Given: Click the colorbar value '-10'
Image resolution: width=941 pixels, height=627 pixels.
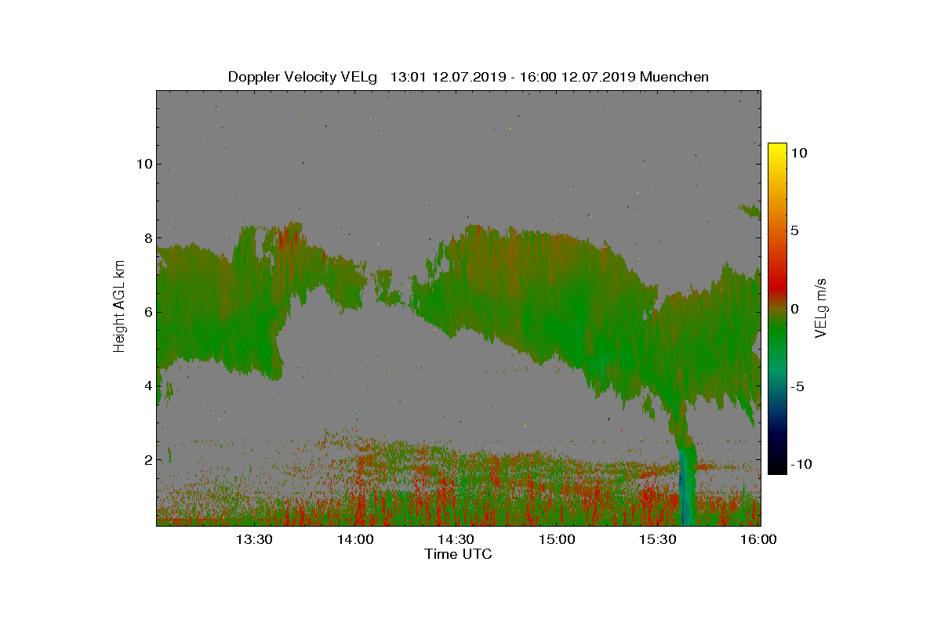Looking at the screenshot, I should [x=800, y=464].
